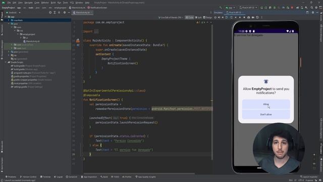Collapse the emptyproject package node
Screen dimensions: 323x182
click(18, 34)
